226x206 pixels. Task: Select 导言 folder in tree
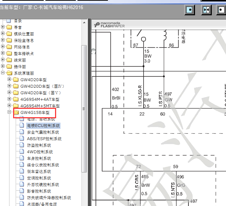[x=18, y=27]
